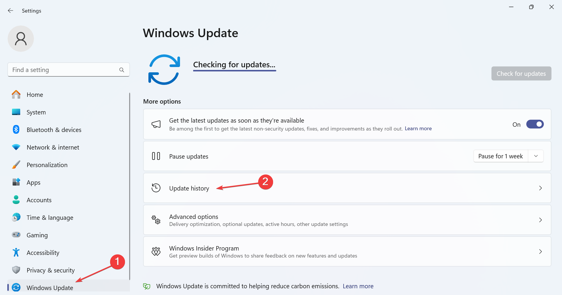Select Privacy & security
This screenshot has height=295, width=562.
tap(68, 270)
